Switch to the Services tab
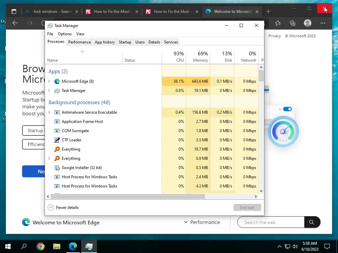The width and height of the screenshot is (338, 253). click(171, 42)
